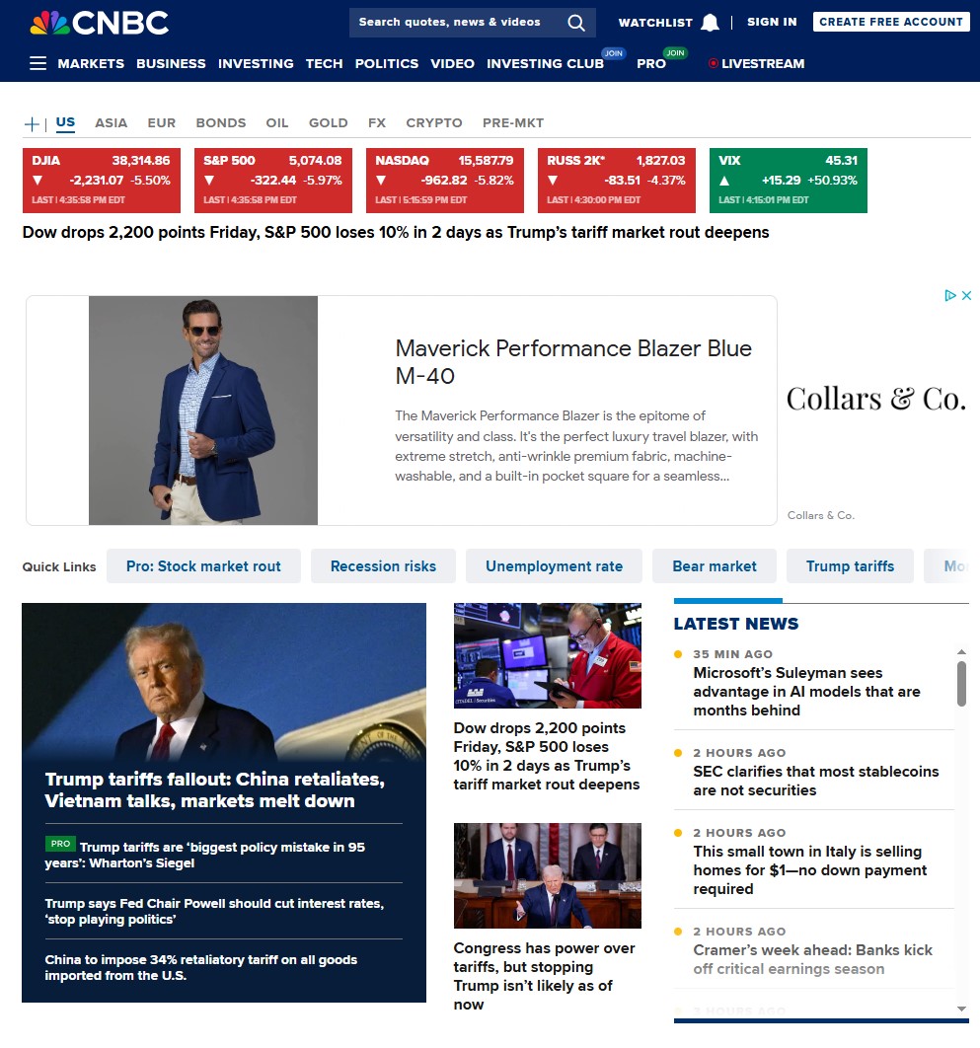
Task: Open the hamburger navigation menu
Action: tap(38, 63)
